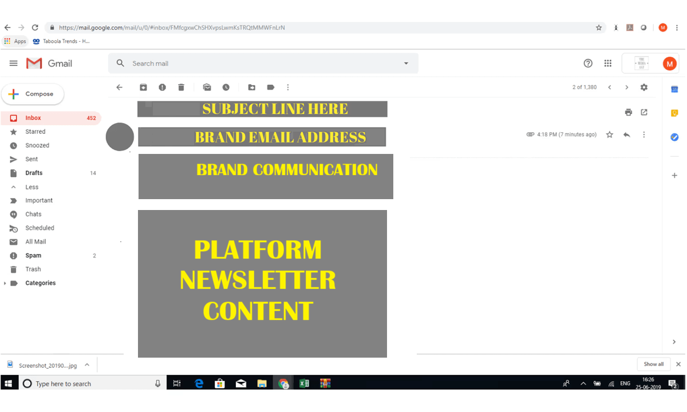687x412 pixels.
Task: Expand the Categories section
Action: click(x=5, y=283)
